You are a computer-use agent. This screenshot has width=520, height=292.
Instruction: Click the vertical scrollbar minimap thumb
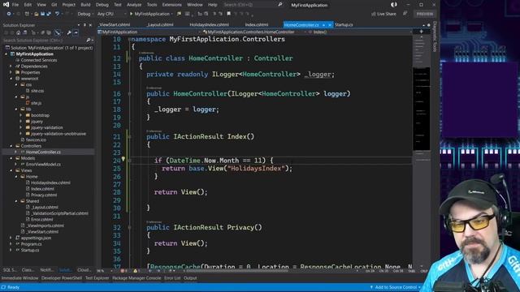click(x=421, y=108)
